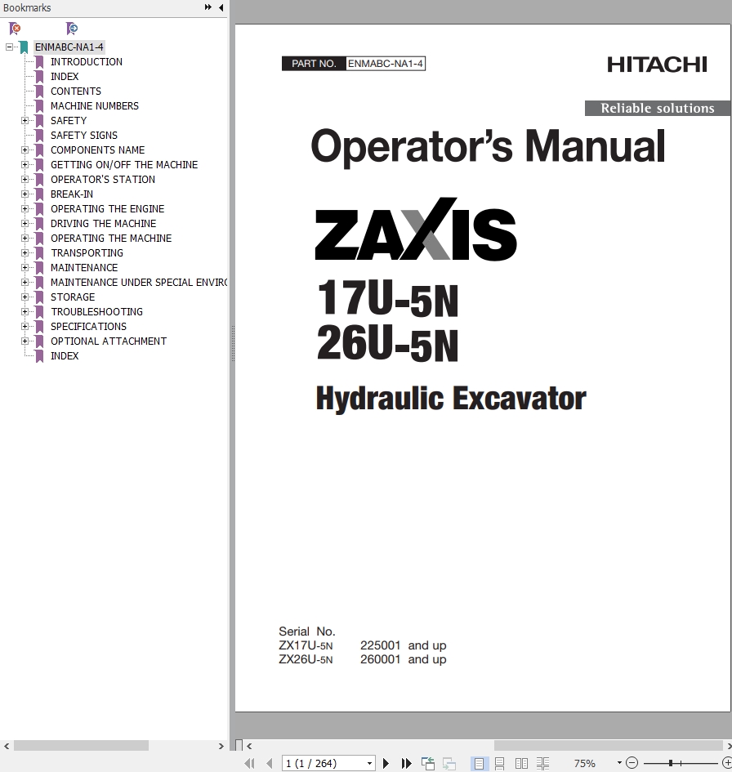Open the MACHINE NUMBERS bookmark
Image resolution: width=732 pixels, height=772 pixels.
[x=95, y=106]
